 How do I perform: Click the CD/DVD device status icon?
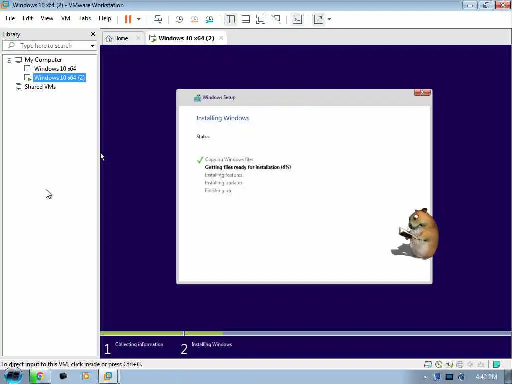[x=439, y=364]
